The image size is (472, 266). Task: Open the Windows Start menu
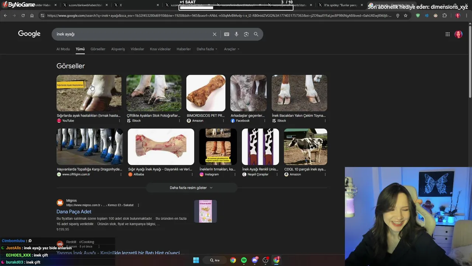click(196, 260)
